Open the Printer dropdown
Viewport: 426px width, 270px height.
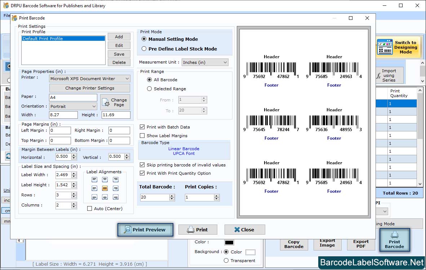(90, 79)
